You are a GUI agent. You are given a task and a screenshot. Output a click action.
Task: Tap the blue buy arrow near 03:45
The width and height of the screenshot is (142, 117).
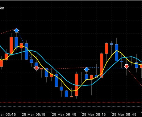(x=16, y=30)
